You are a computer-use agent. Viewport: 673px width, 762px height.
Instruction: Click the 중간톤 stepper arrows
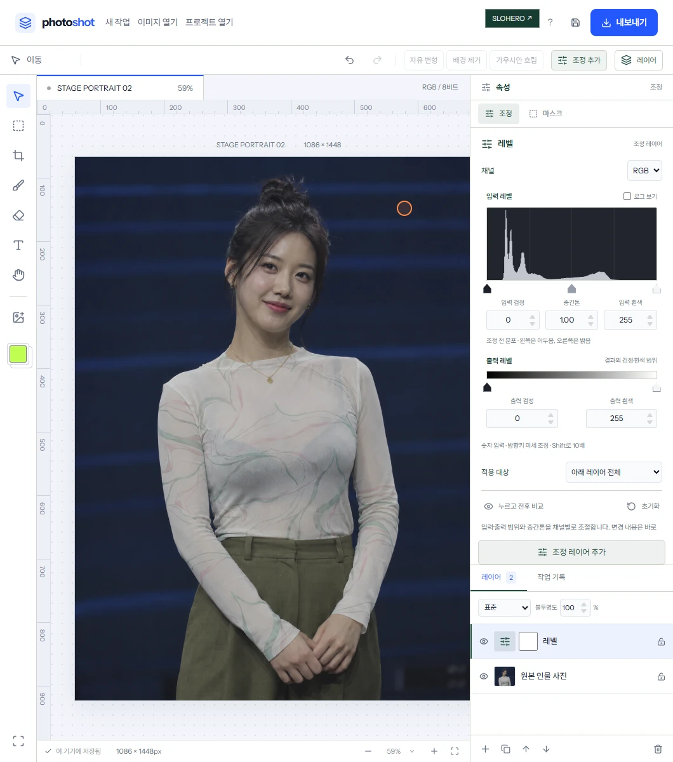click(x=591, y=320)
